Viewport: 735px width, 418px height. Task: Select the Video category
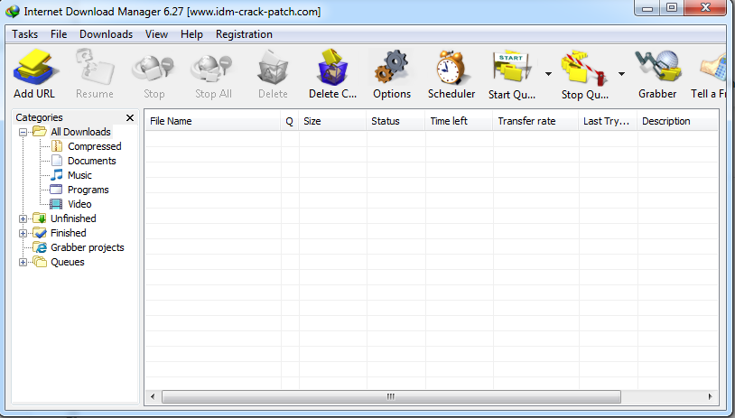[79, 205]
